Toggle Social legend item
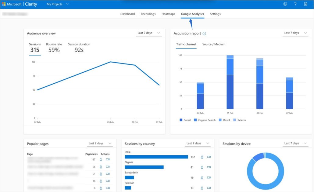The width and height of the screenshot is (314, 192). [x=185, y=120]
